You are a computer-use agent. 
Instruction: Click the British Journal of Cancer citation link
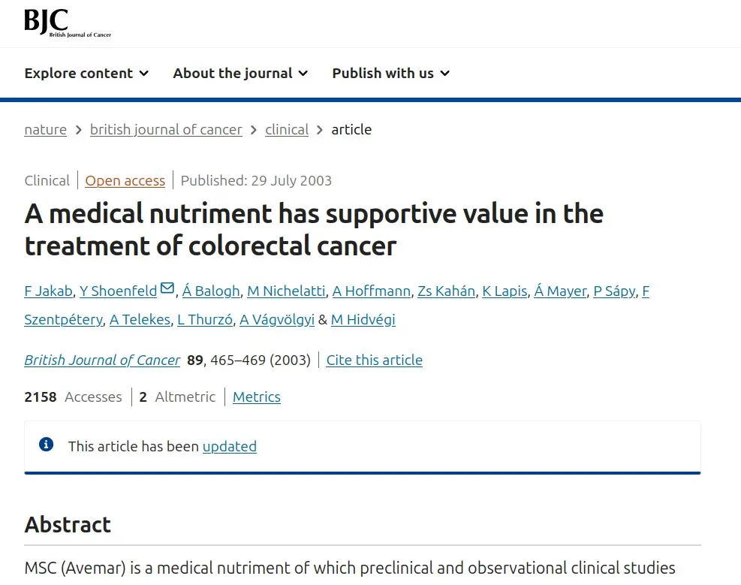point(102,360)
